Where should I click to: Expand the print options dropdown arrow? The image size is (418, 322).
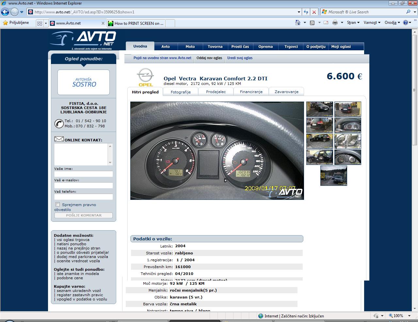point(342,23)
